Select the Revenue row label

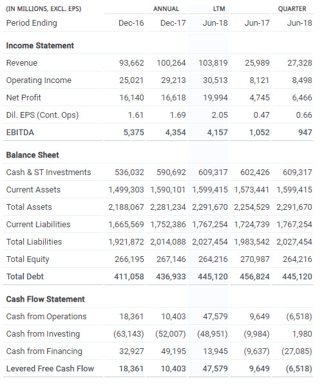point(21,62)
